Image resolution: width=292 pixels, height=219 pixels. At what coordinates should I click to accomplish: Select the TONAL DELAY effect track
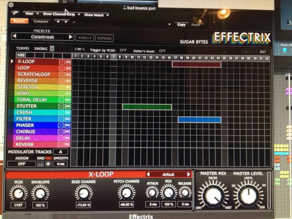pos(32,100)
